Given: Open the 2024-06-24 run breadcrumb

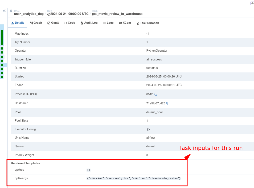Looking at the screenshot, I should tap(69, 14).
